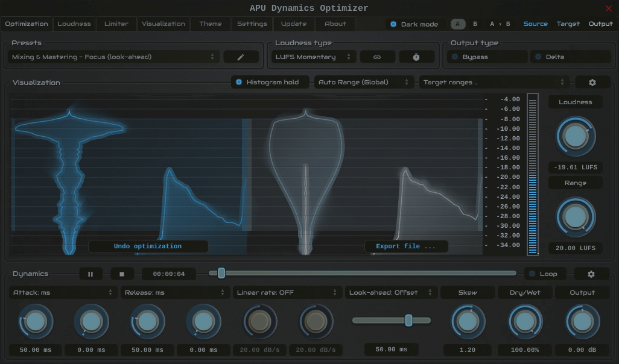The width and height of the screenshot is (619, 364).
Task: Open Dynamics gear settings
Action: coord(591,274)
